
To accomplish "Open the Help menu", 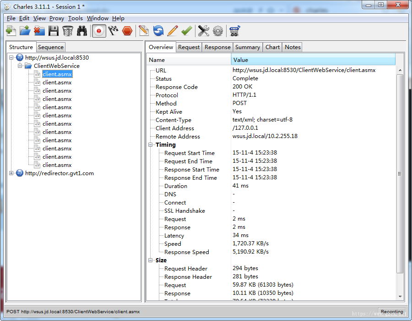I will point(118,18).
